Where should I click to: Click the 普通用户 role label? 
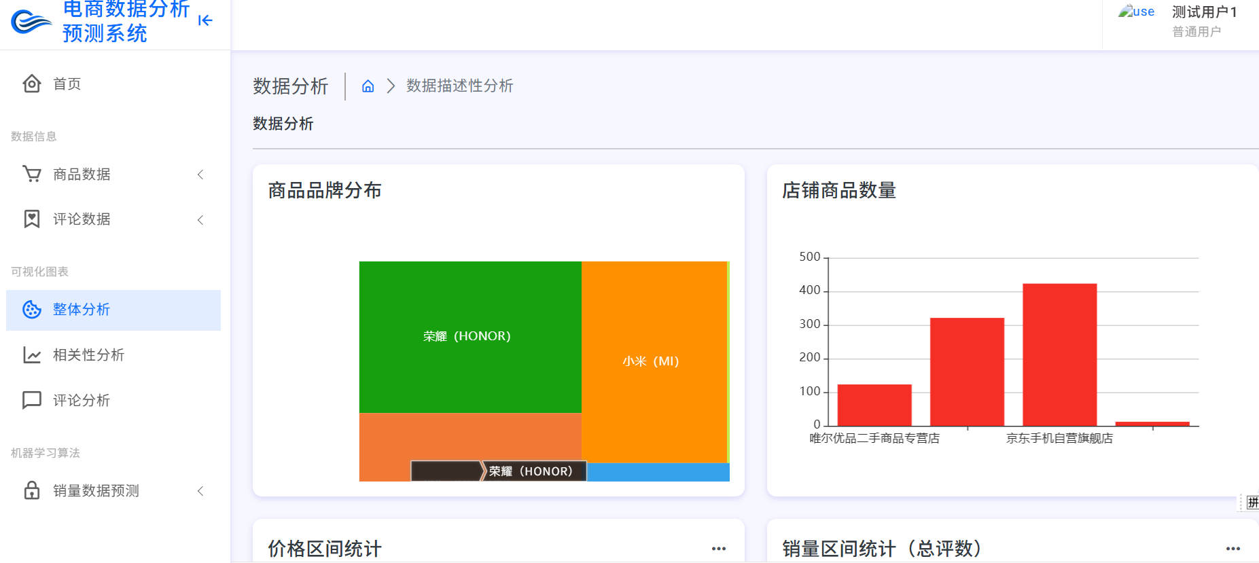(1196, 32)
